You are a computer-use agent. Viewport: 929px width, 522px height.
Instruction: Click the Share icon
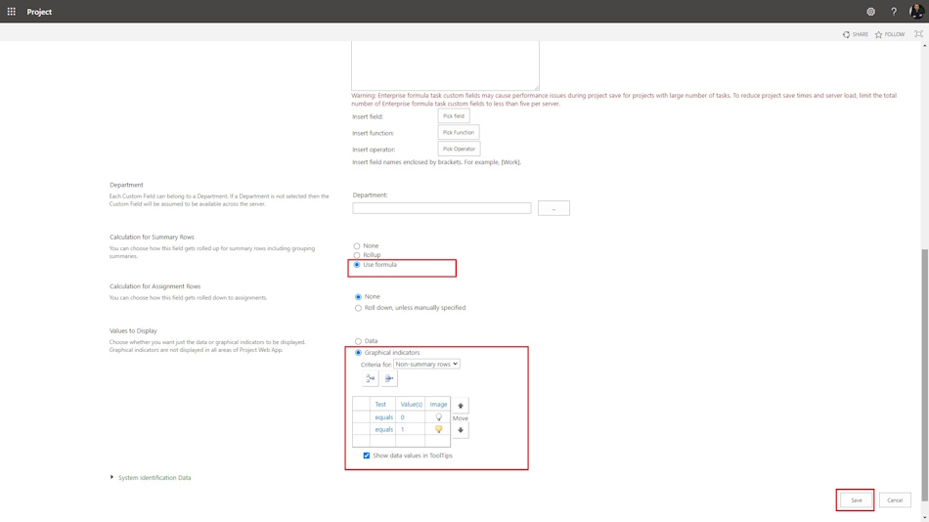[x=846, y=34]
